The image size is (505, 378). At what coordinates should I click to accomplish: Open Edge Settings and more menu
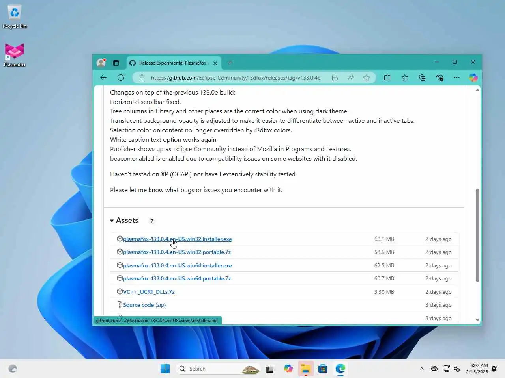[x=457, y=78]
